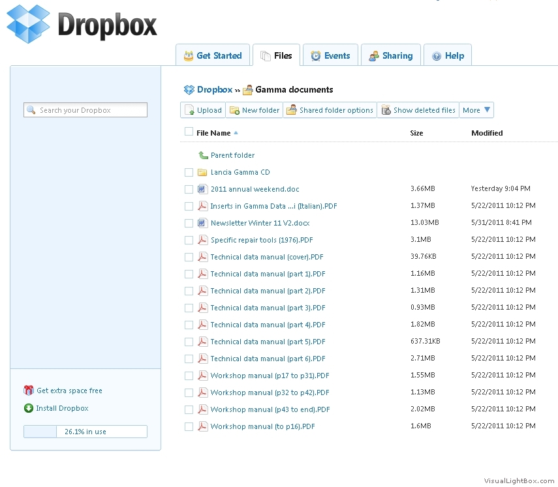Click the Search your Dropbox field
This screenshot has width=558, height=487.
(85, 110)
